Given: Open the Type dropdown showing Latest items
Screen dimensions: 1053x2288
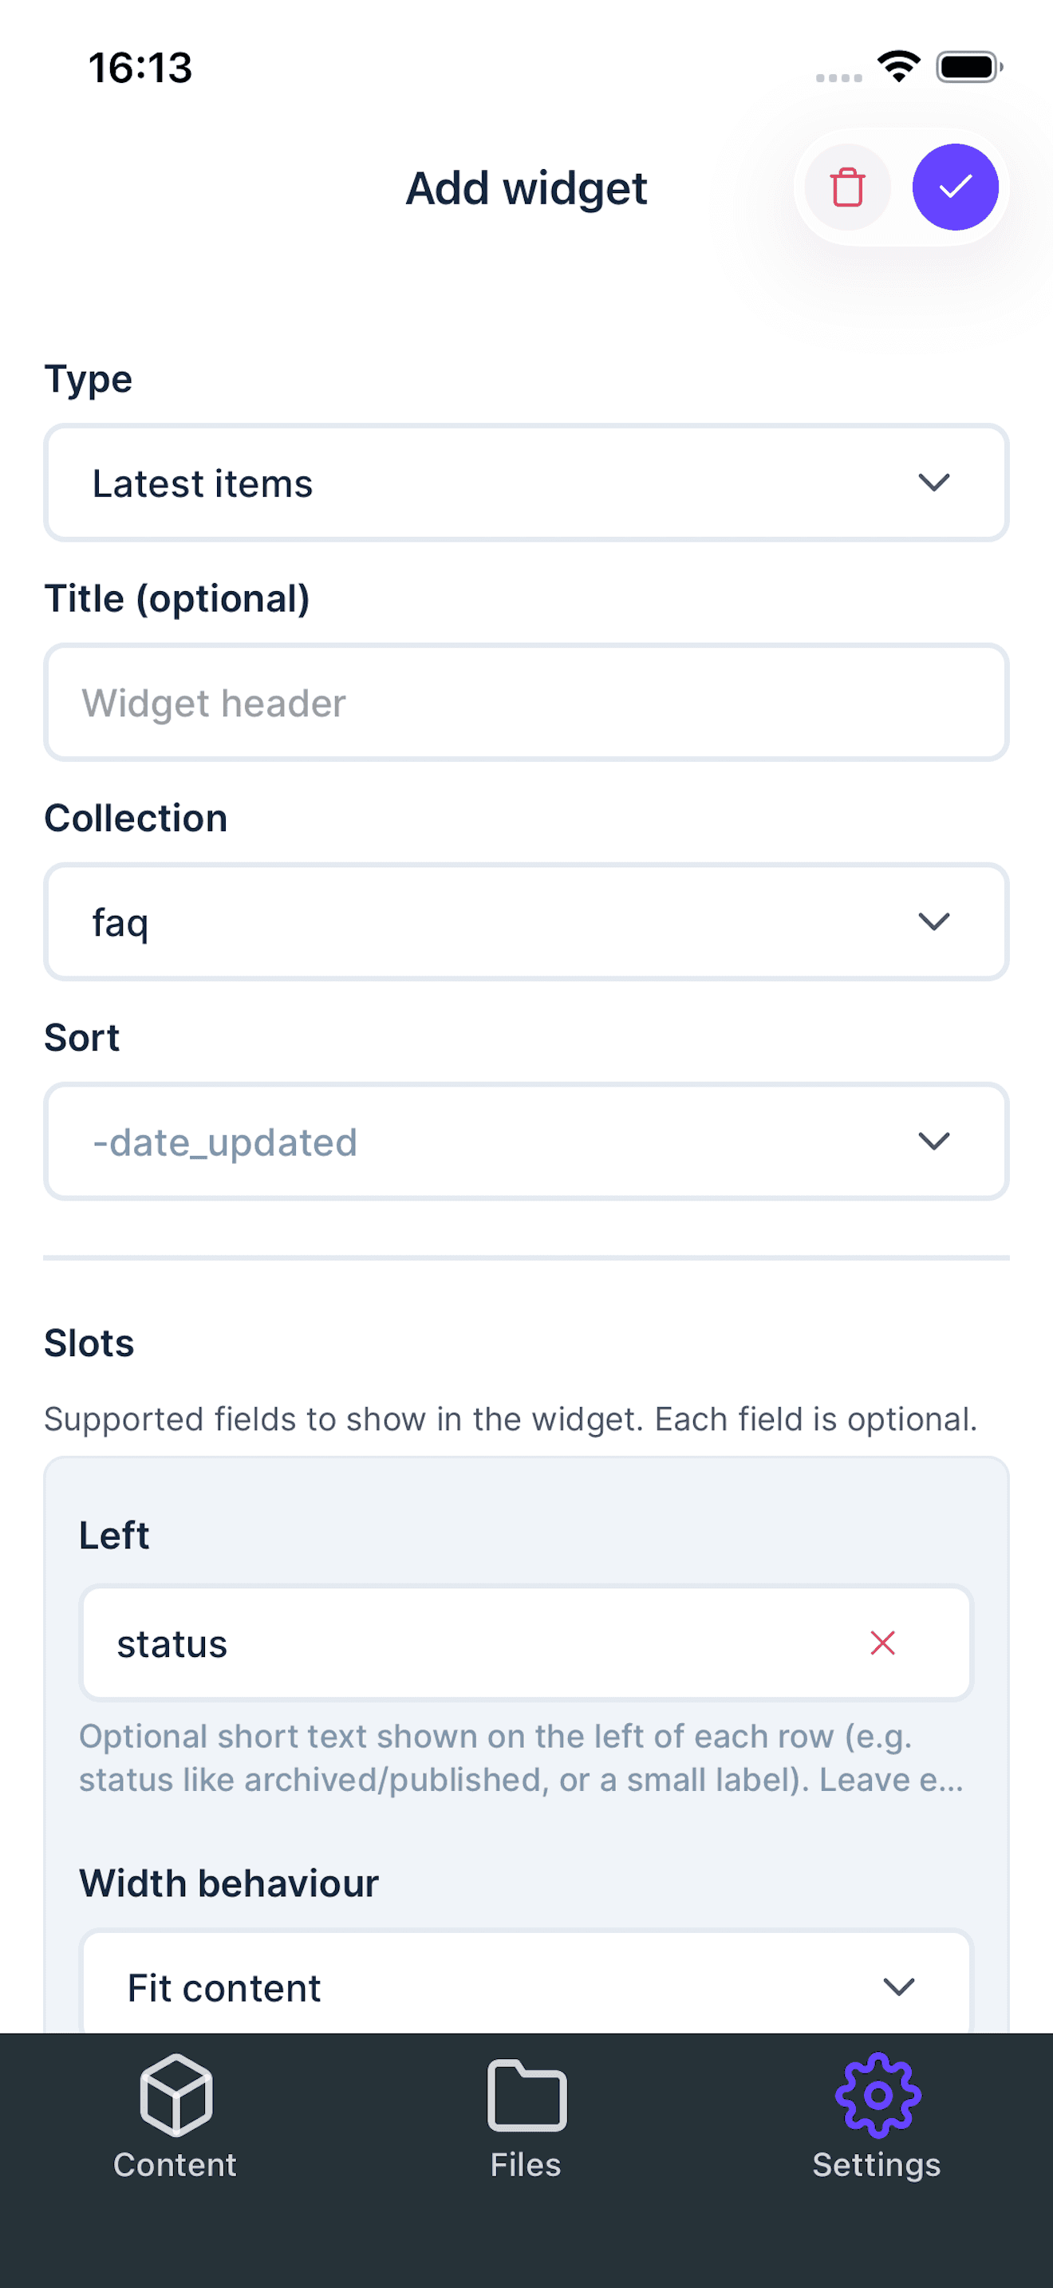Looking at the screenshot, I should coord(526,483).
